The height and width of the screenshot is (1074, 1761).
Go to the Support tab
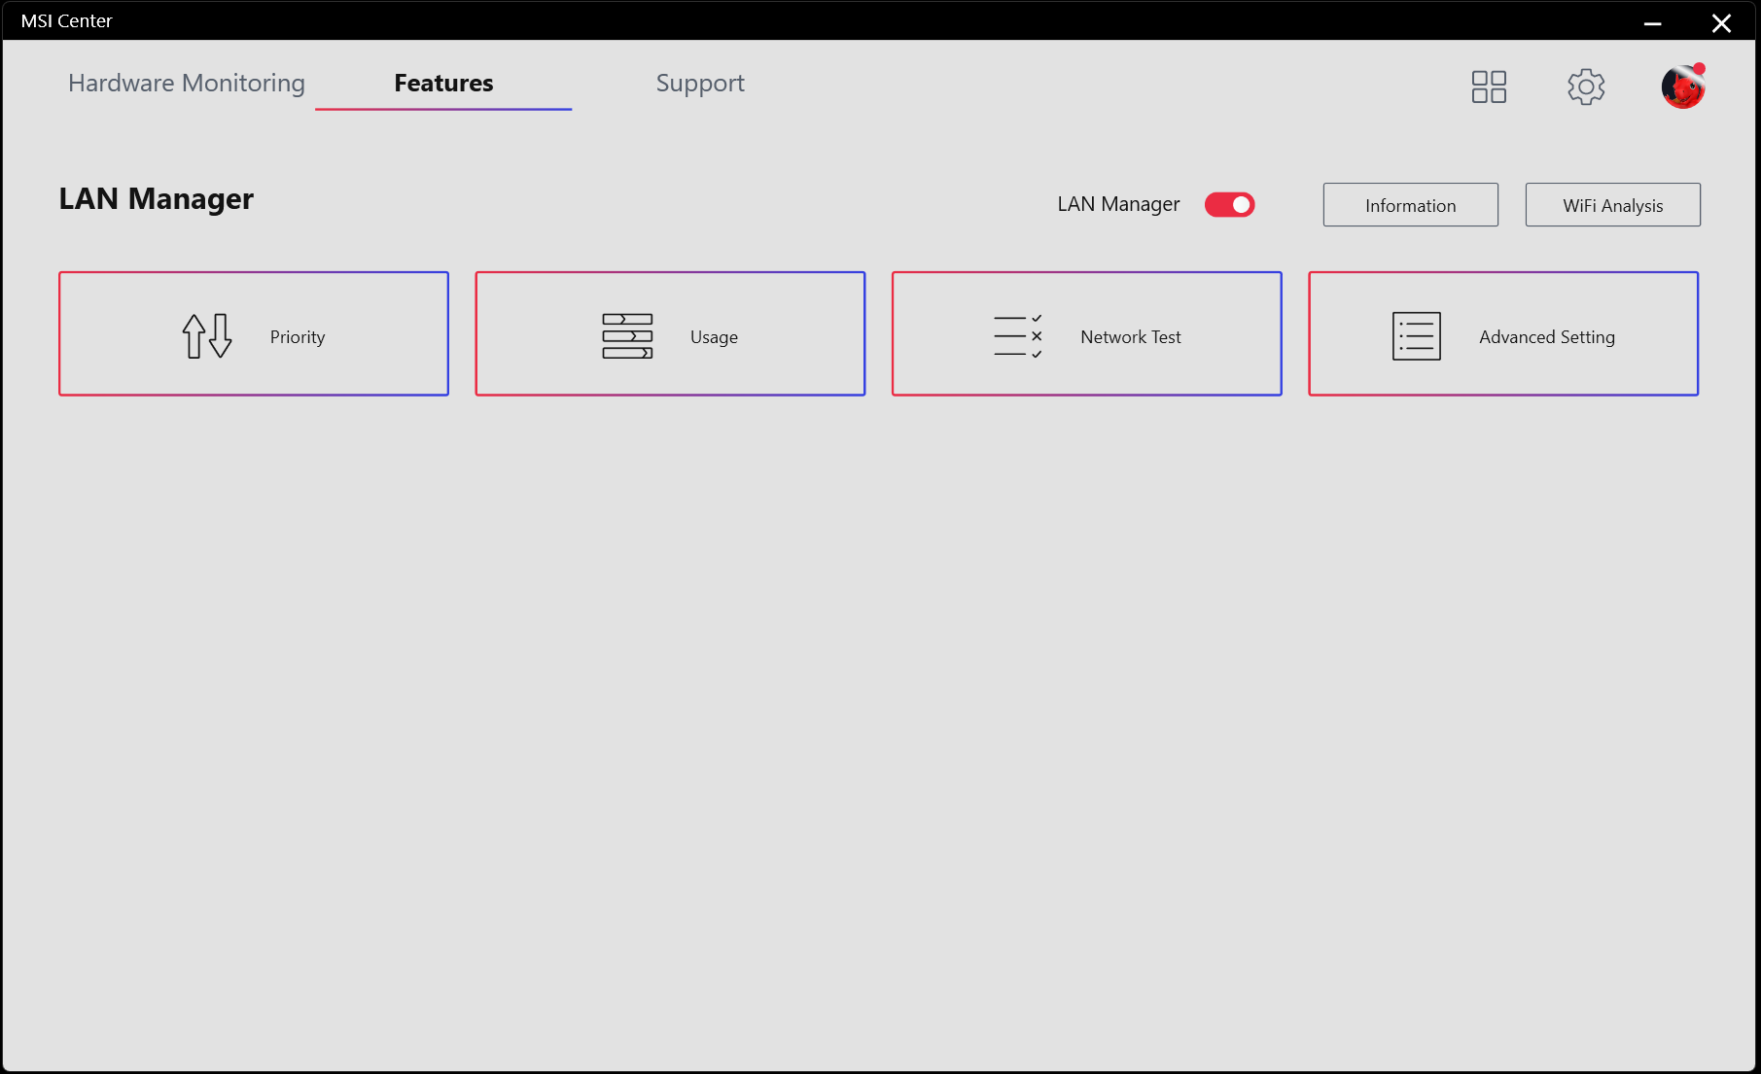[x=700, y=84]
